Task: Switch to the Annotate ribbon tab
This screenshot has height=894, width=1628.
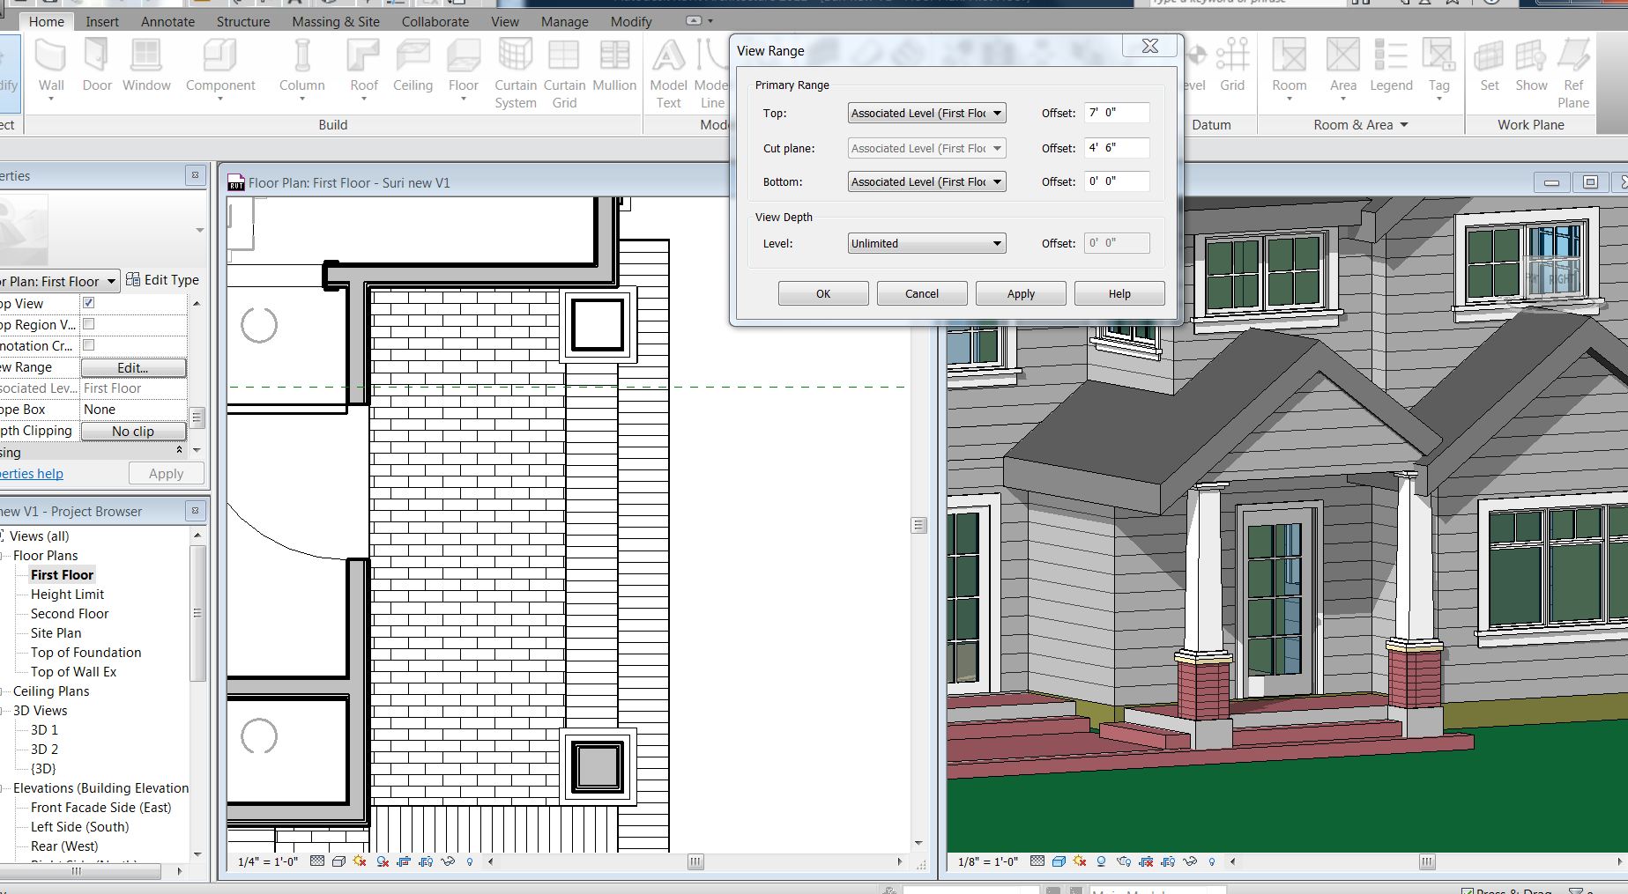Action: click(x=167, y=21)
